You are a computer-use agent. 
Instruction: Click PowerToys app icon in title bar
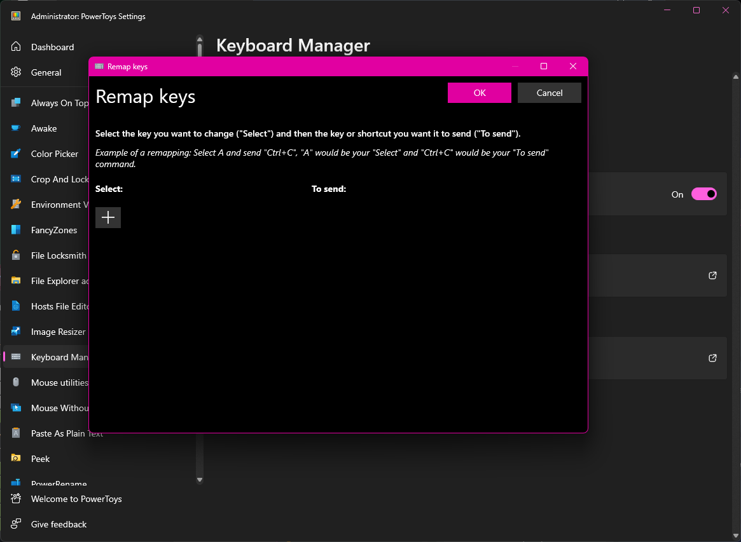[16, 16]
